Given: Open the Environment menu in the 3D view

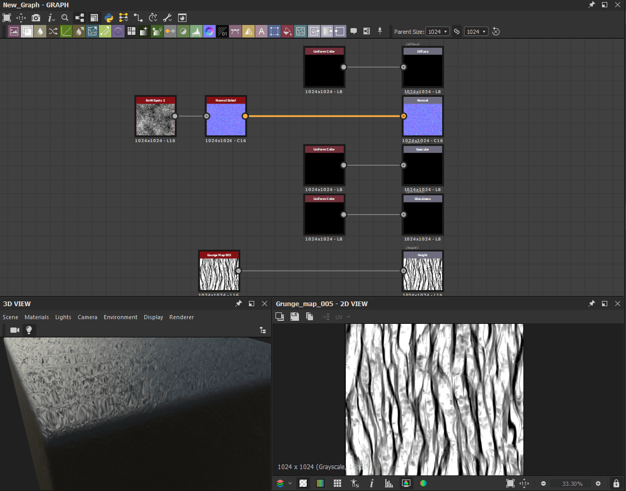Looking at the screenshot, I should [x=120, y=317].
